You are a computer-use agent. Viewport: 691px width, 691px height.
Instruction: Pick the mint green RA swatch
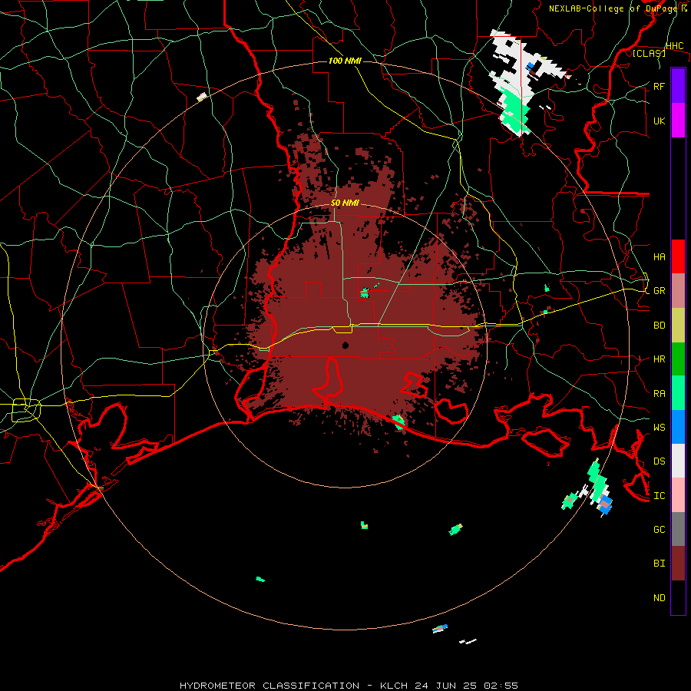[678, 393]
